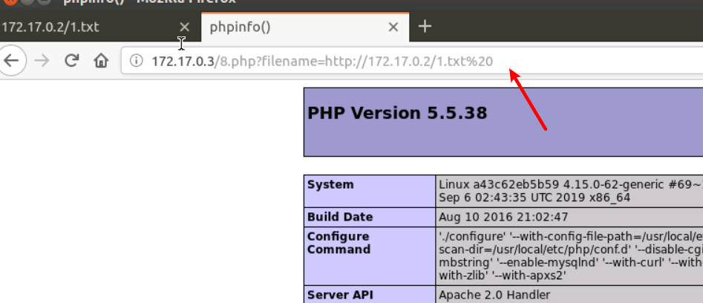Click the './configure' command value text
This screenshot has height=303, width=703.
pos(571,255)
